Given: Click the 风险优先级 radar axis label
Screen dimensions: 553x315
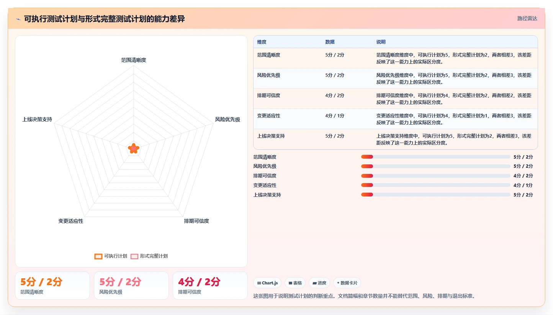Looking at the screenshot, I should coord(227,120).
